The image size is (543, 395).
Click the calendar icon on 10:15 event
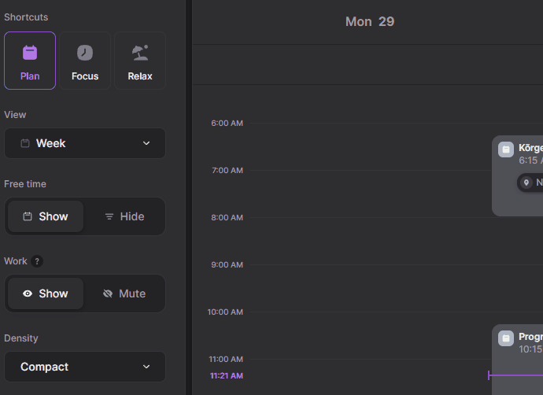pyautogui.click(x=506, y=338)
